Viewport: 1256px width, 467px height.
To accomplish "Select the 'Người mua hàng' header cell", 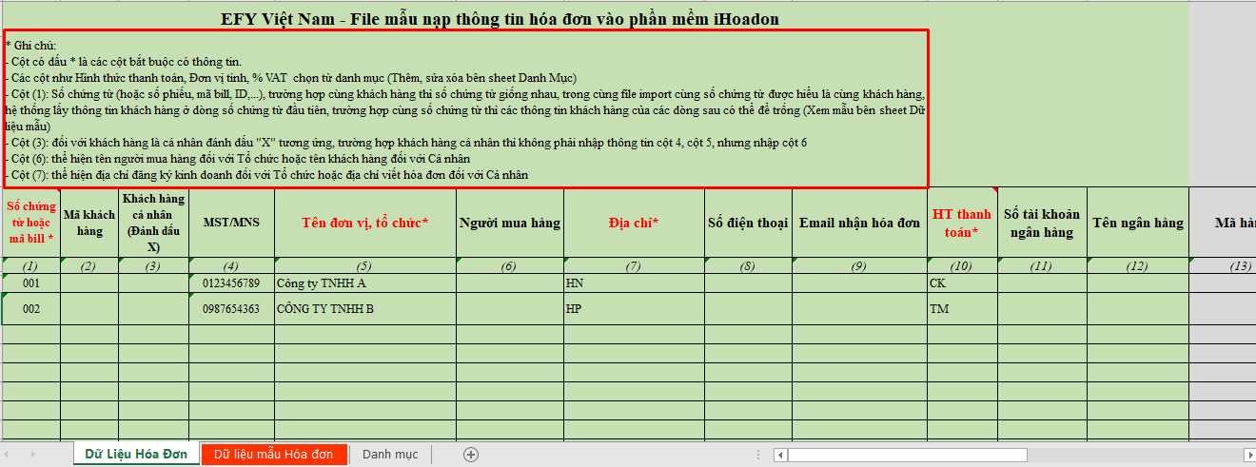I will coord(510,223).
